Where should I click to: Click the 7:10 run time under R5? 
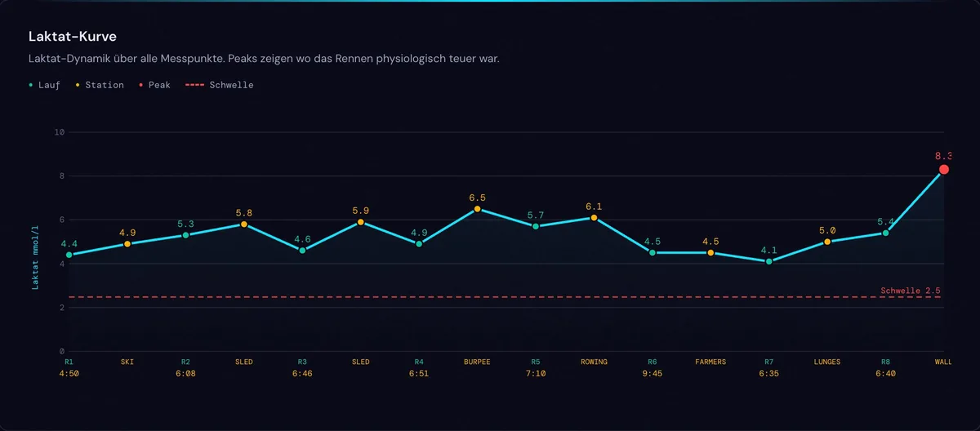coord(536,374)
